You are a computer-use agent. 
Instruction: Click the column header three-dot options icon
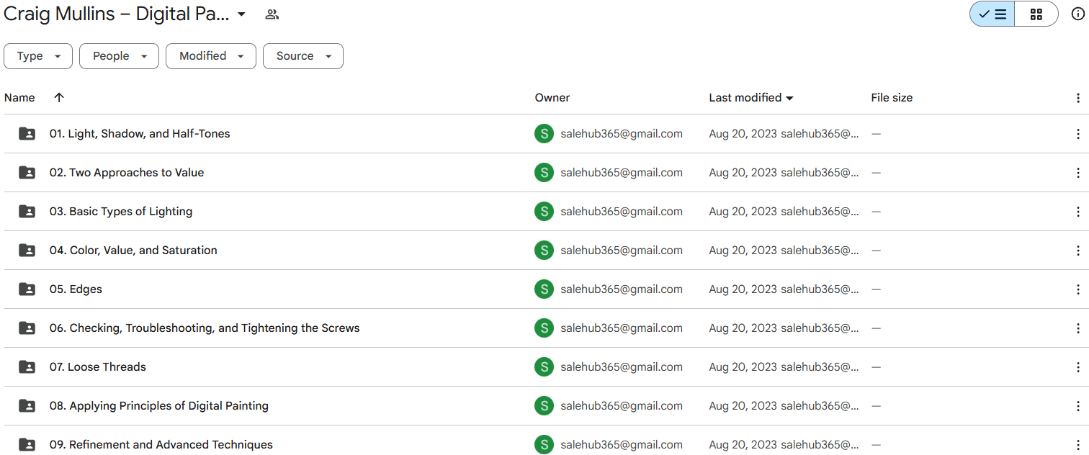click(1077, 98)
